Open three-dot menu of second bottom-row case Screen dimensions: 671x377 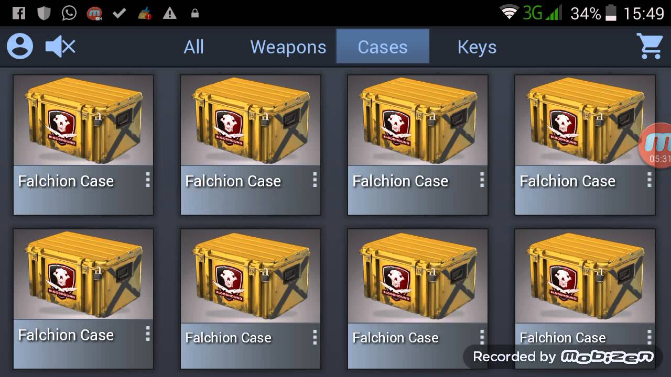[315, 337]
